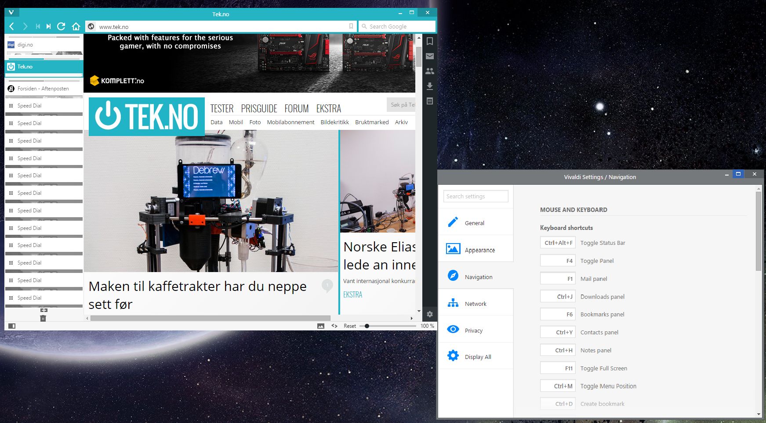The height and width of the screenshot is (423, 766).
Task: Edit Toggle Status Bar shortcut field
Action: (x=558, y=243)
